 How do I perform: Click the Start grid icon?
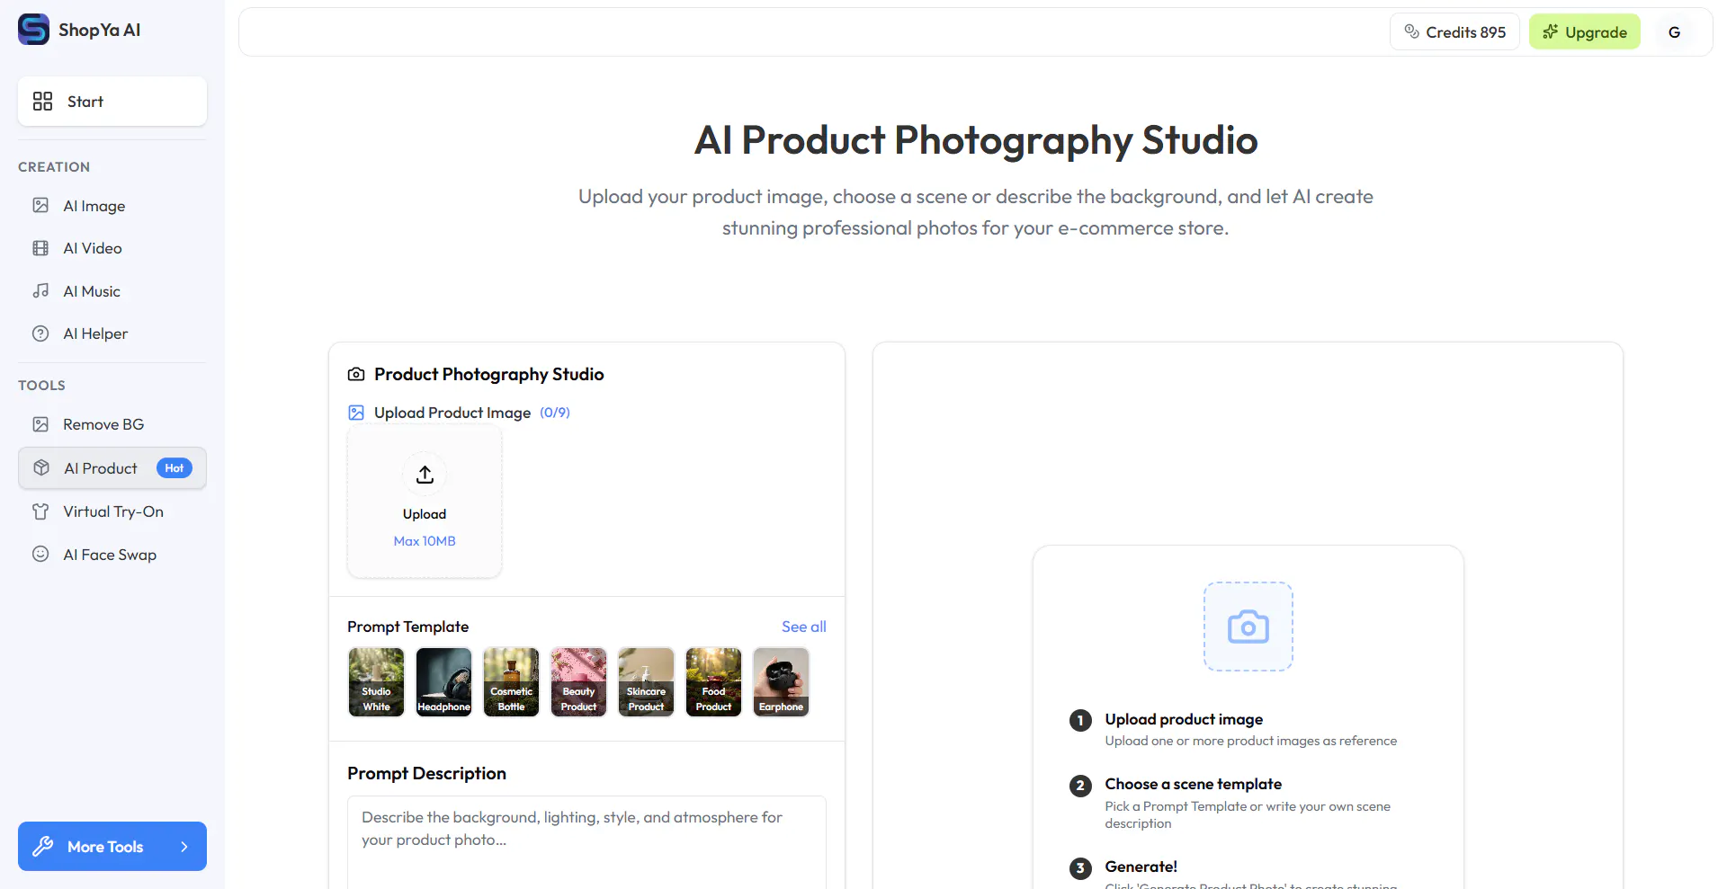click(x=42, y=102)
